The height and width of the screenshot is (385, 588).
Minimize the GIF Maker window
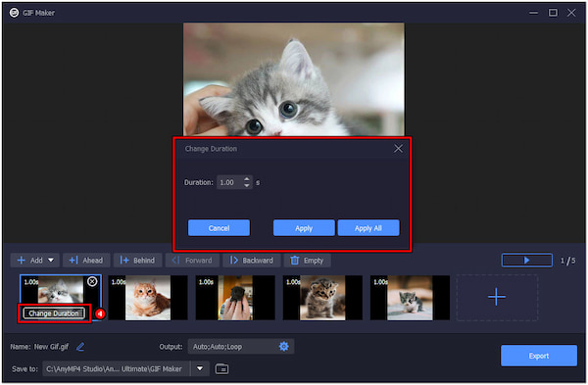[534, 13]
